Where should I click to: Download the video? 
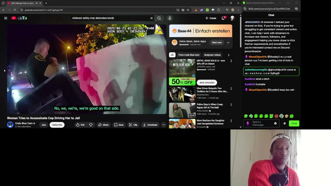pyautogui.click(x=150, y=125)
